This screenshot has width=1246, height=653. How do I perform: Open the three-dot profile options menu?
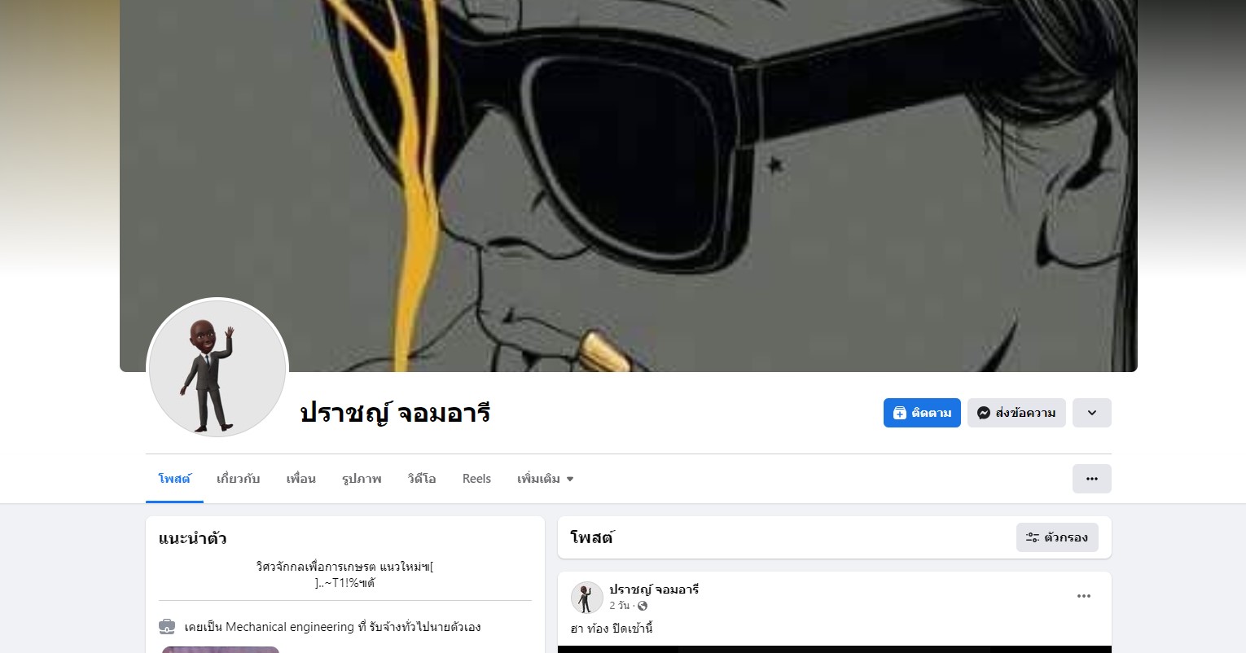(1092, 479)
